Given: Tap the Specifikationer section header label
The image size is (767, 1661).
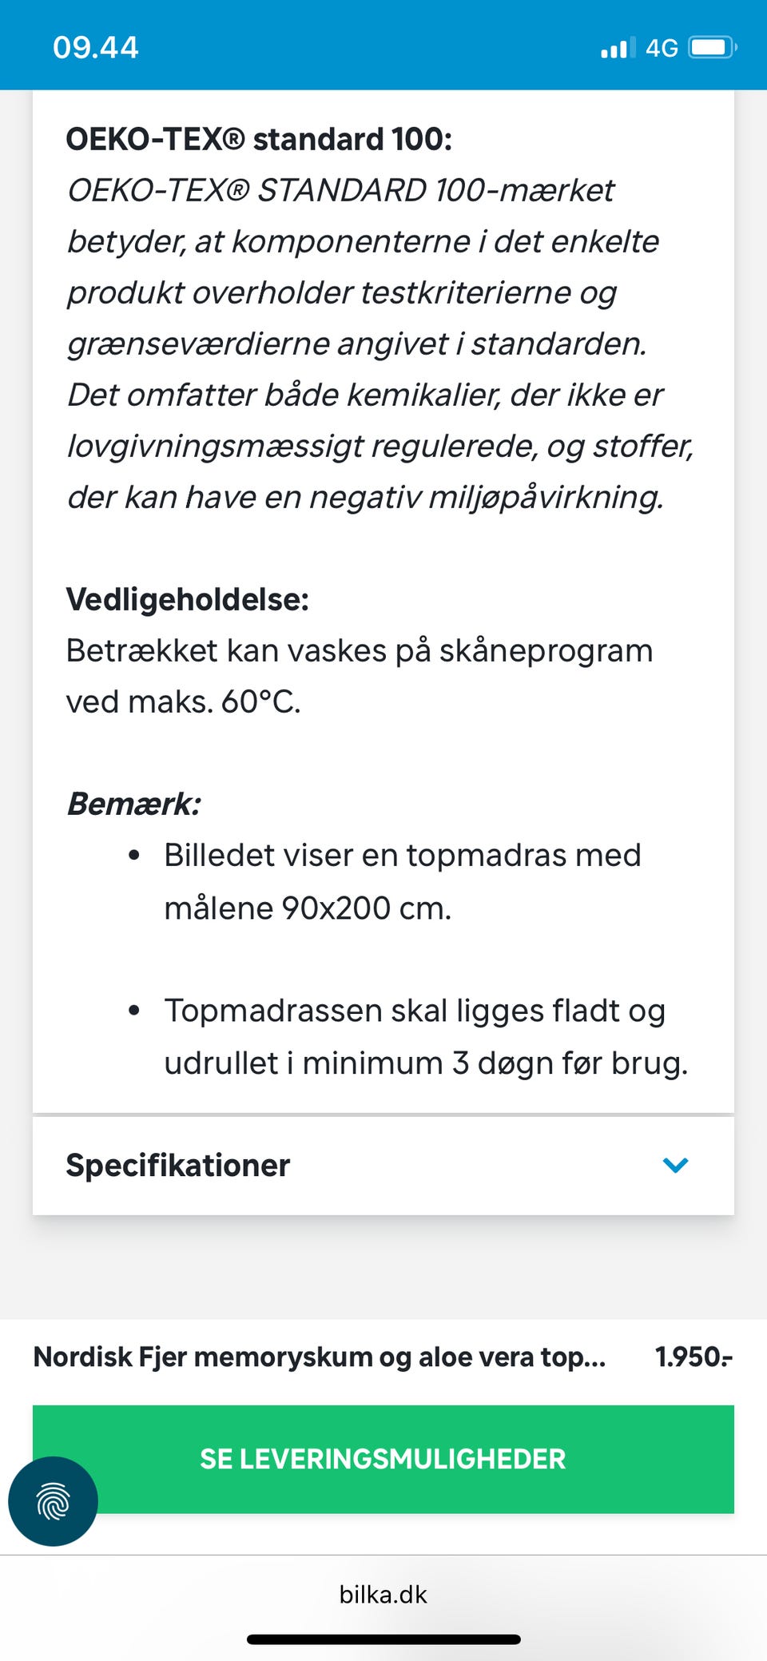Looking at the screenshot, I should (177, 1165).
